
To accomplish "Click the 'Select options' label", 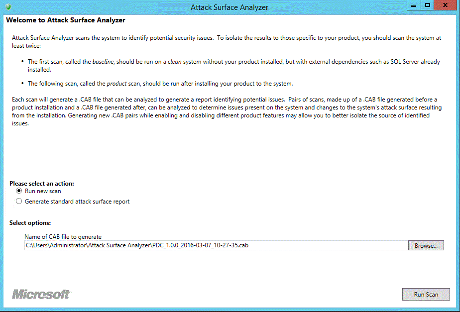I will [x=30, y=223].
